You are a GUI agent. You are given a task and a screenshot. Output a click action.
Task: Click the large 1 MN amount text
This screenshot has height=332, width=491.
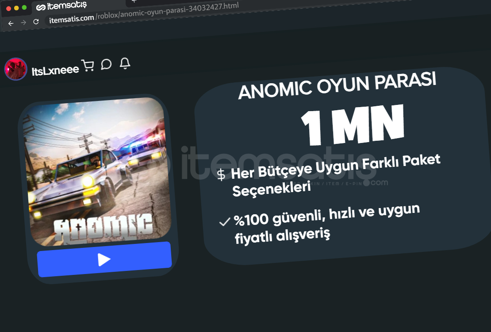(353, 126)
